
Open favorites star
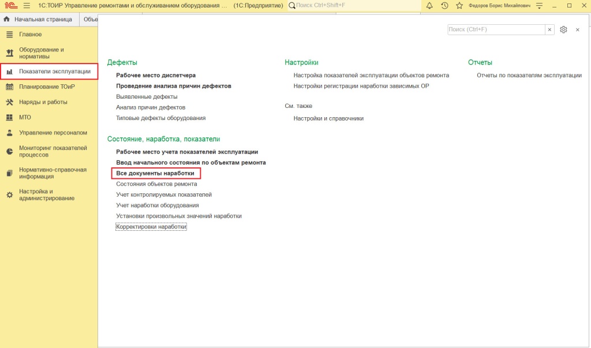point(459,6)
